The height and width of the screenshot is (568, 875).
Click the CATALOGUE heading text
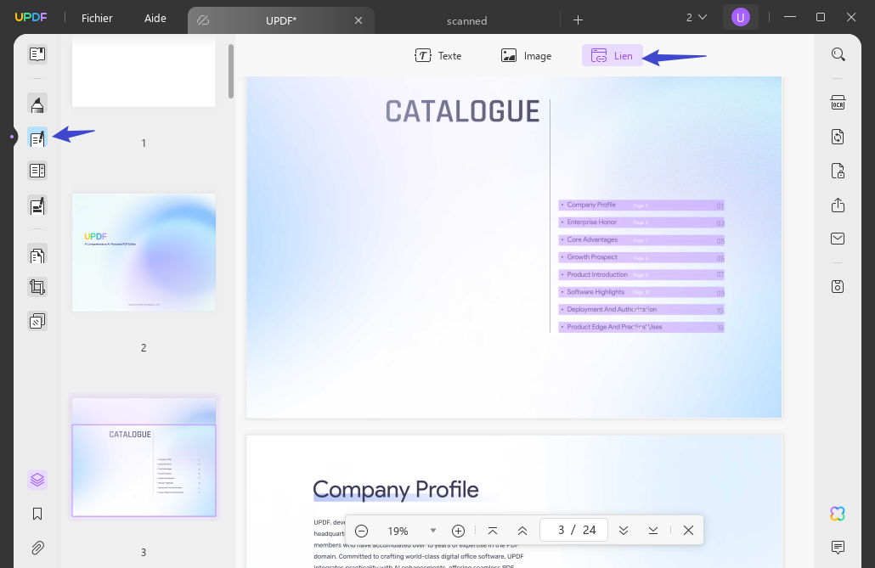tap(463, 111)
